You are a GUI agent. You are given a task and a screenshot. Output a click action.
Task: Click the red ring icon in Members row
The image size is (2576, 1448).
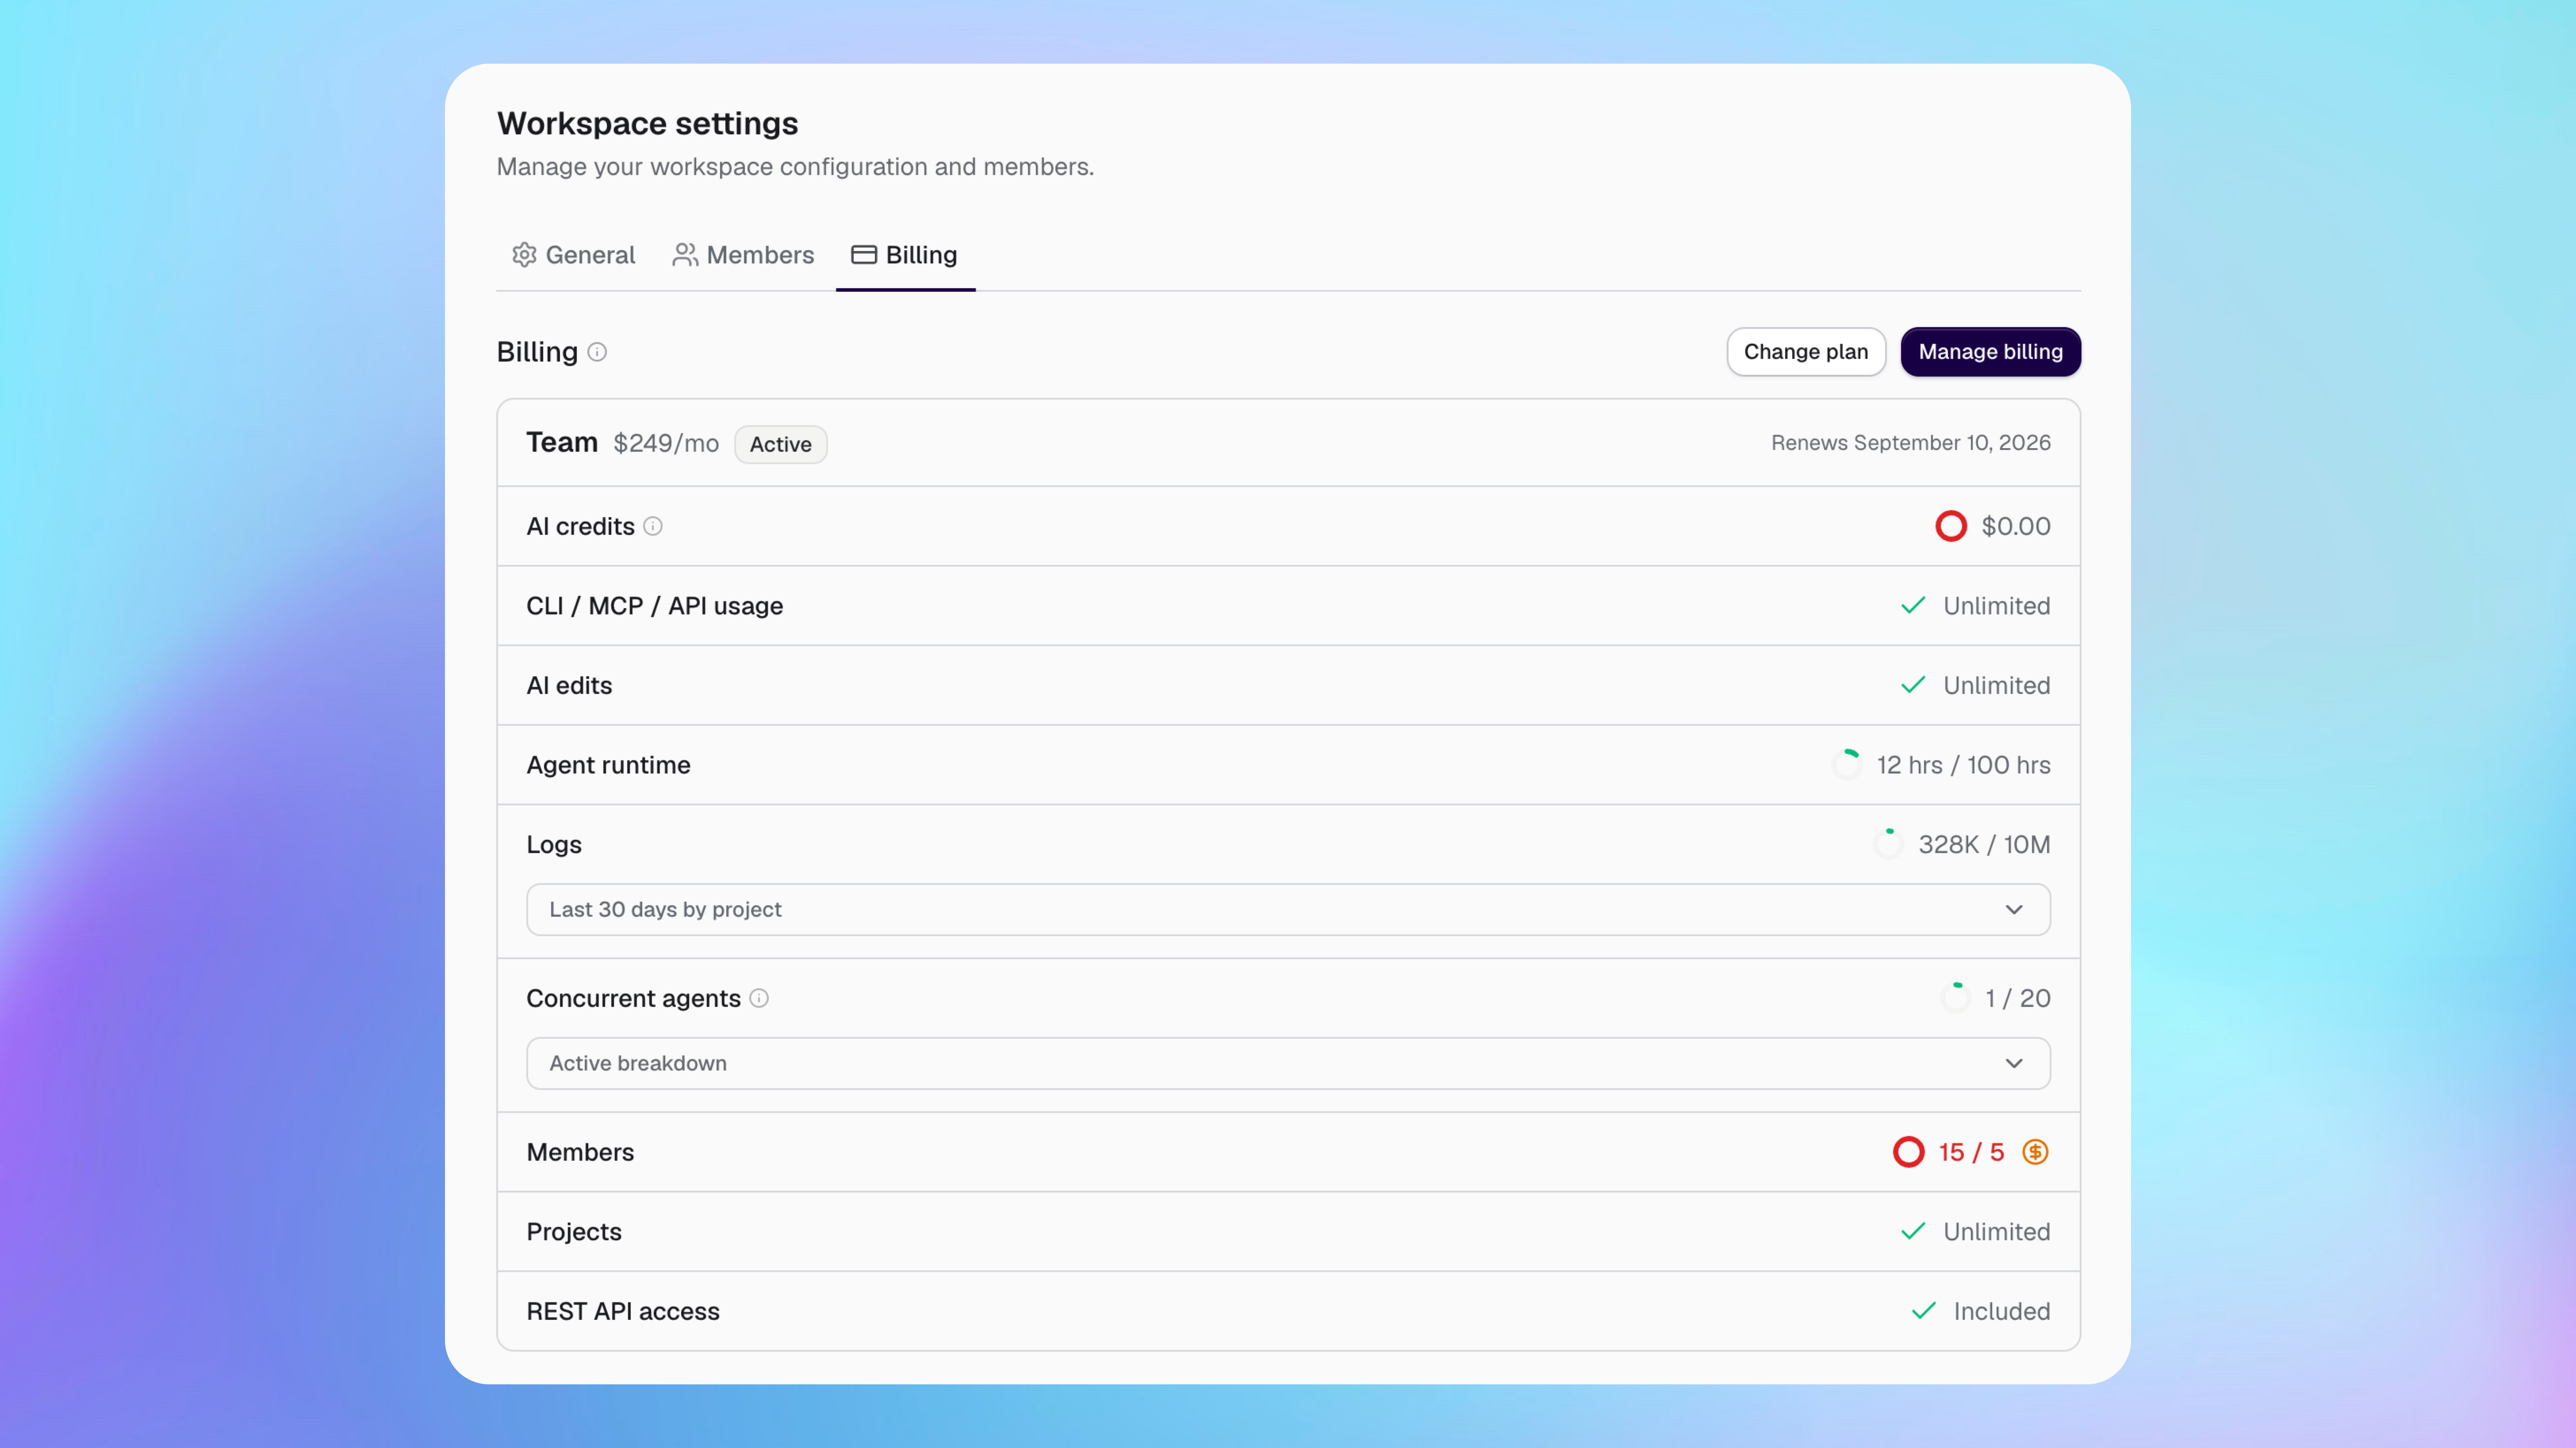pos(1908,1152)
